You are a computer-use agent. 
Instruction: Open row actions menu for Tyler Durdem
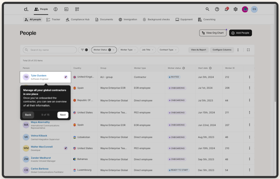[x=250, y=77]
